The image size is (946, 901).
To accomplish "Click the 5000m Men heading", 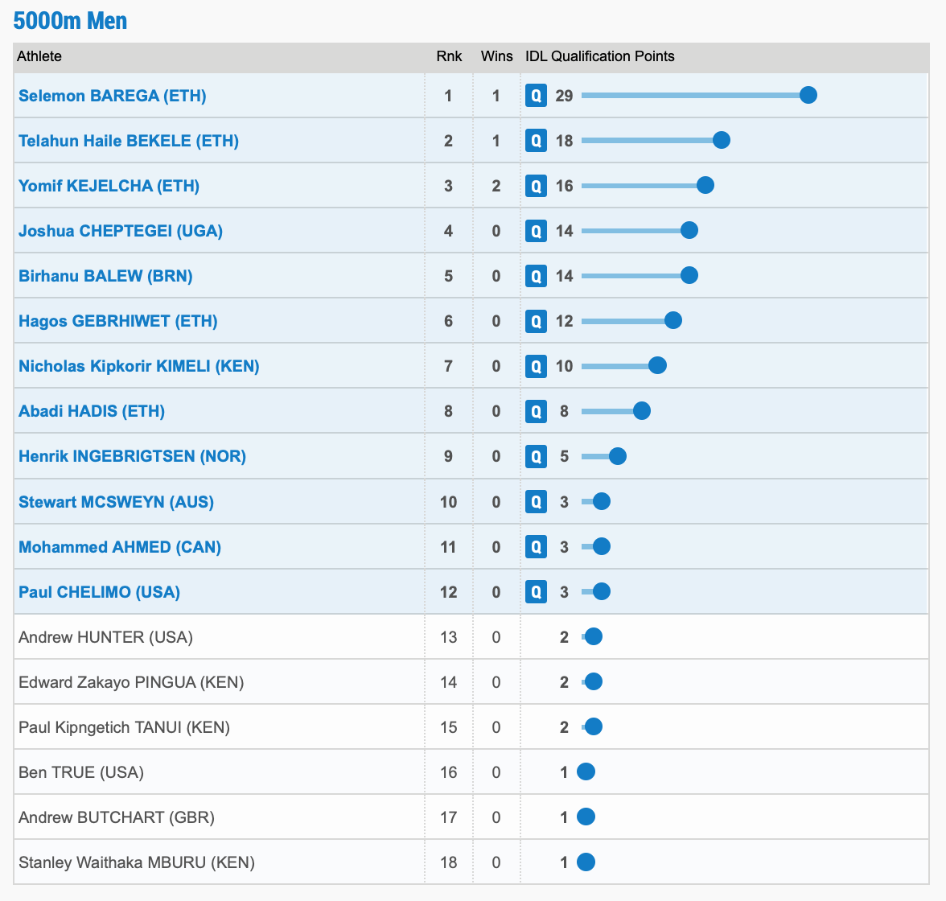I will pos(71,21).
